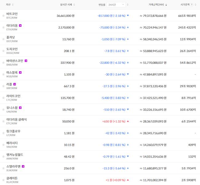Image resolution: width=200 pixels, height=185 pixels.
Task: Click the purple badge next to 유니스왑
Action: click(x=20, y=108)
